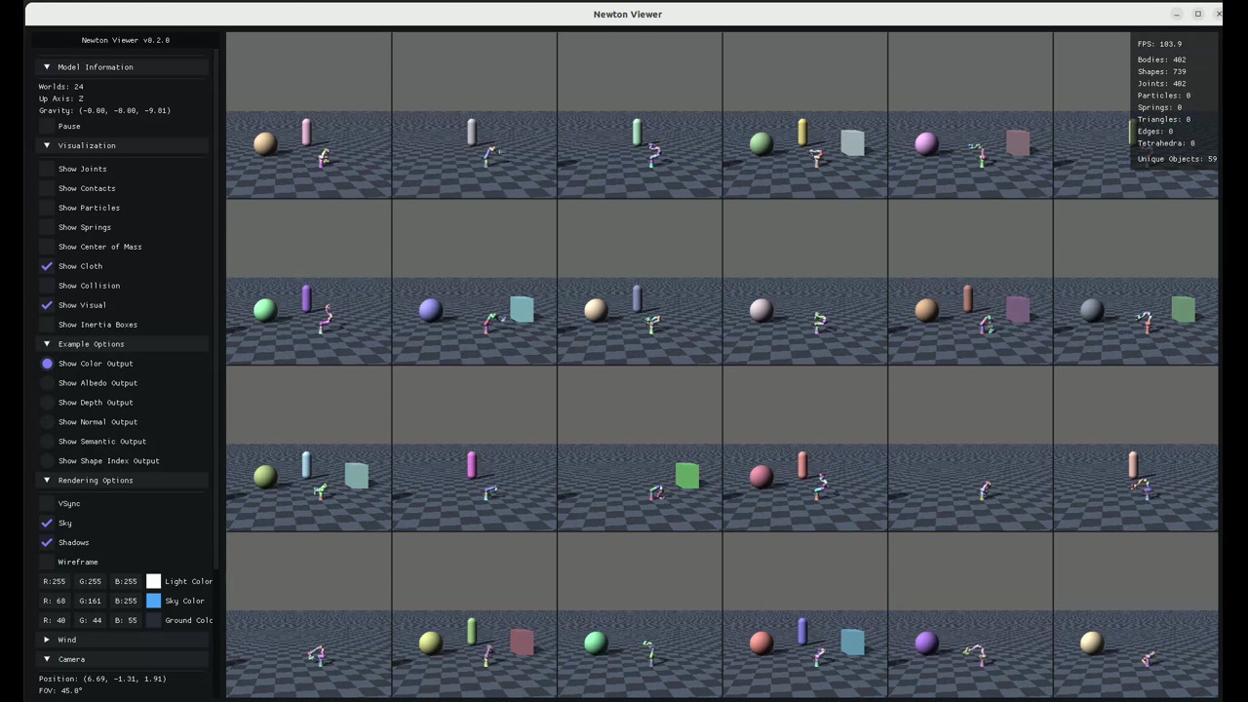Click the Light Color R value field
Image resolution: width=1248 pixels, height=702 pixels.
tap(55, 582)
